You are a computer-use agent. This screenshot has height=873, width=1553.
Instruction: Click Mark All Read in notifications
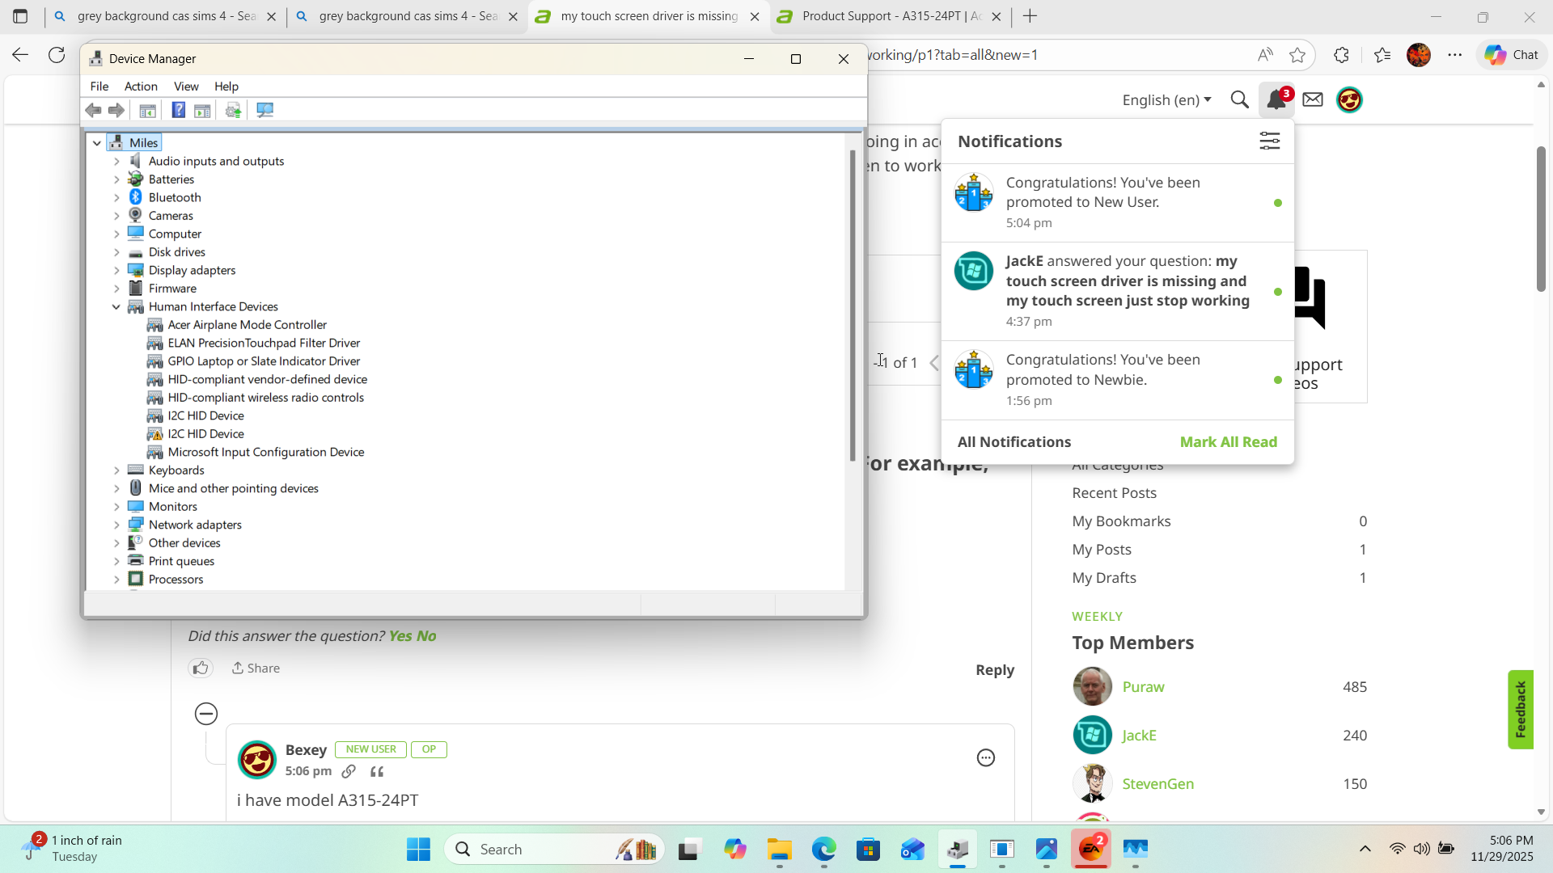click(1228, 442)
